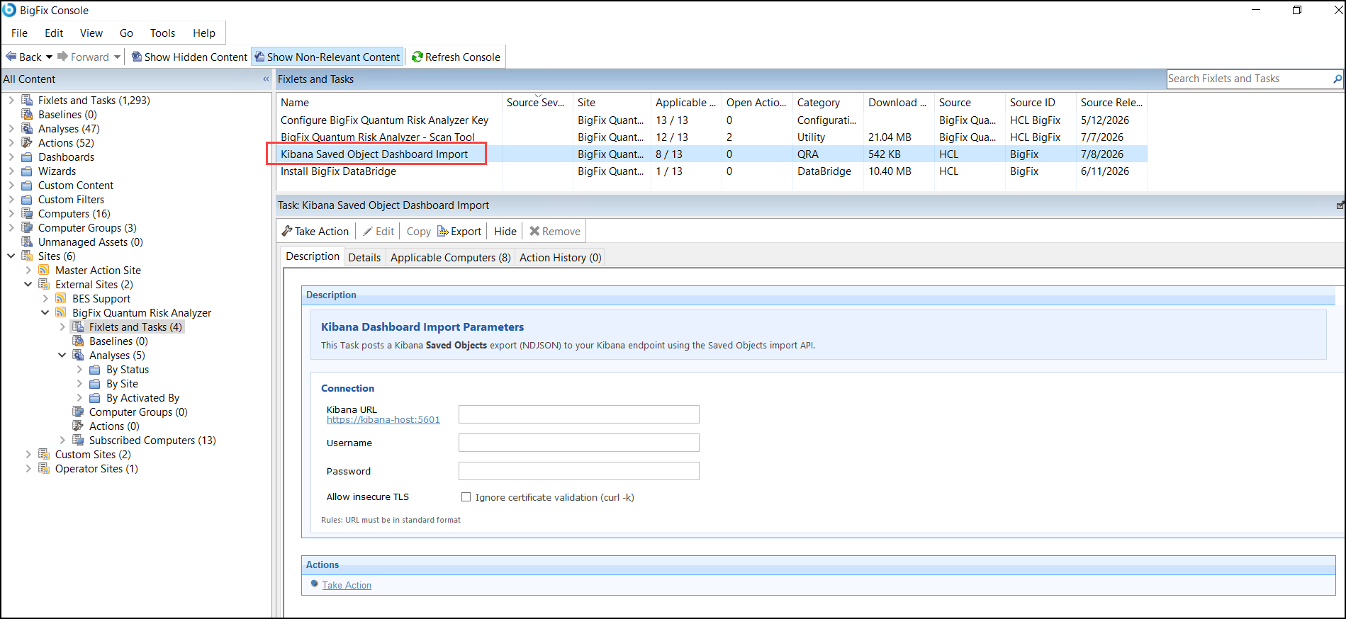Pop out the task pane icon
Screen dimensions: 1346x619
click(1340, 205)
